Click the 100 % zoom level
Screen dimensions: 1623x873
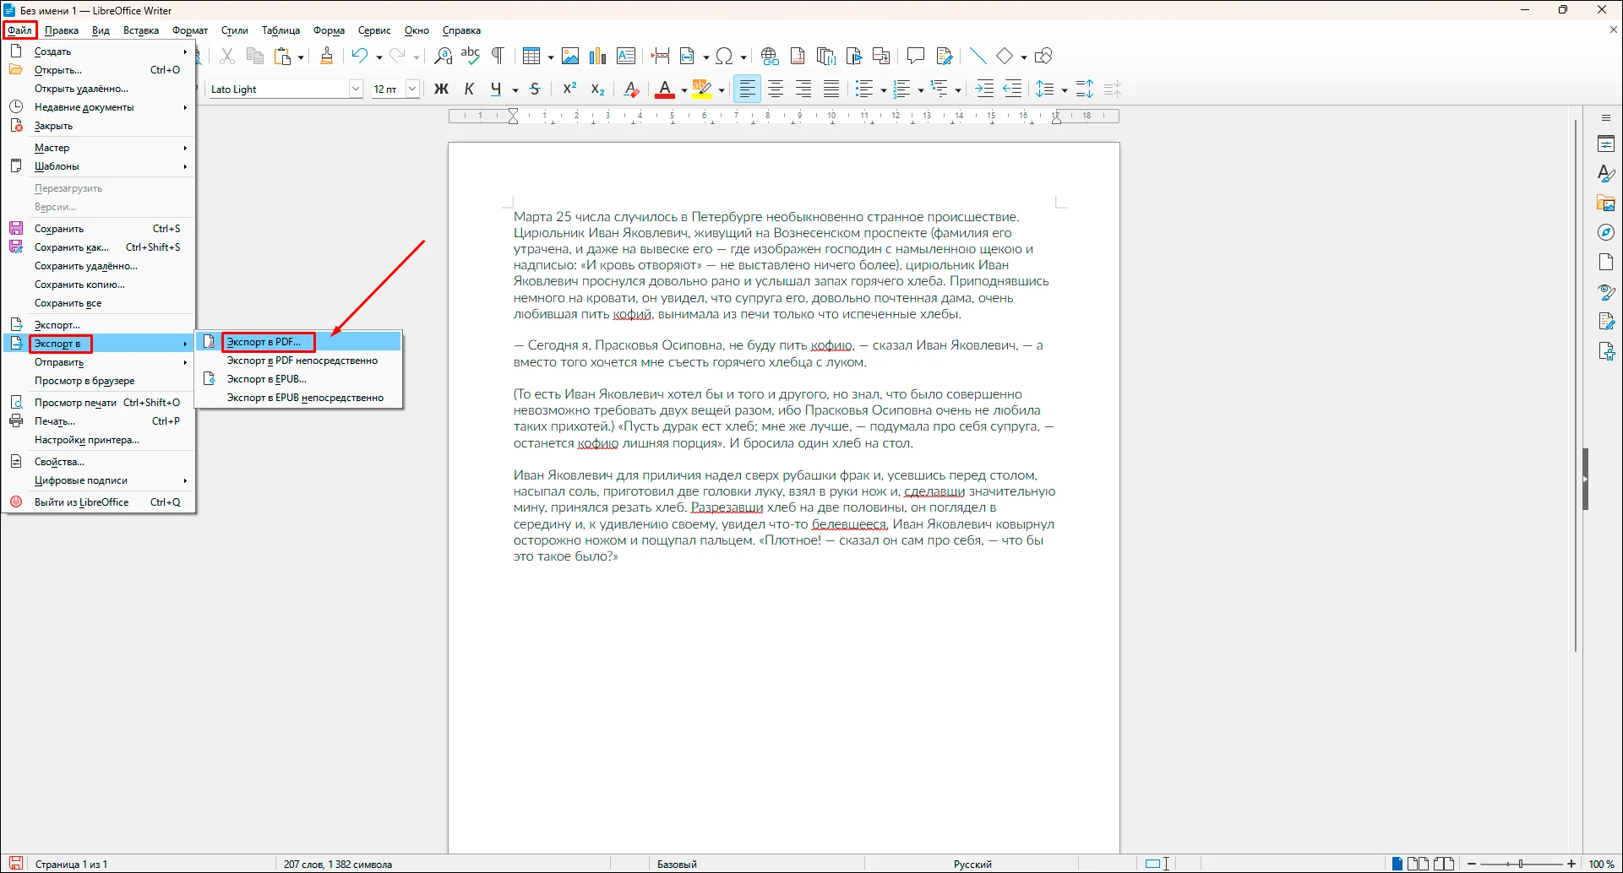[x=1601, y=864]
